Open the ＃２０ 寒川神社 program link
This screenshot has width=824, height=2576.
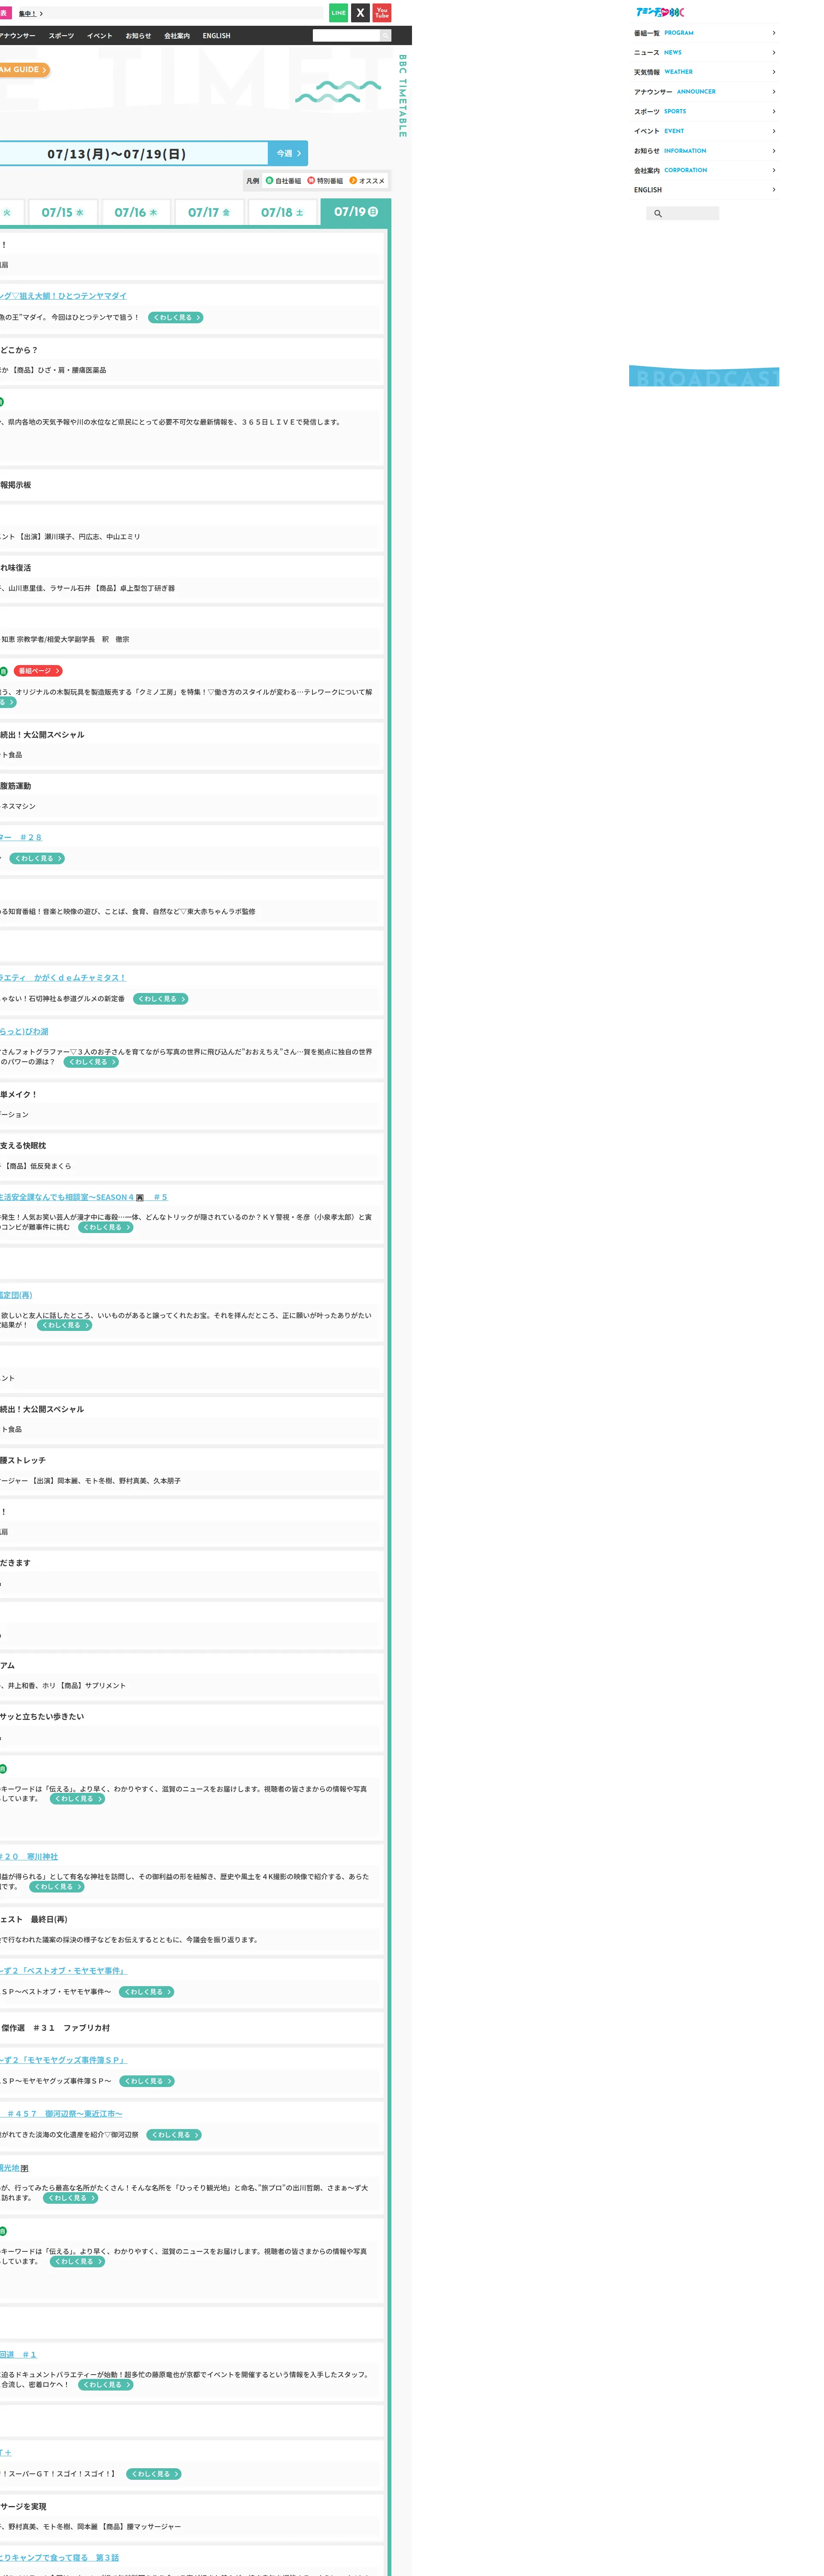tap(29, 1857)
